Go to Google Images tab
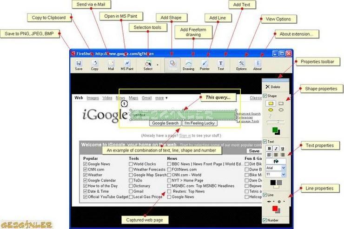The height and width of the screenshot is (229, 344). pos(93,98)
